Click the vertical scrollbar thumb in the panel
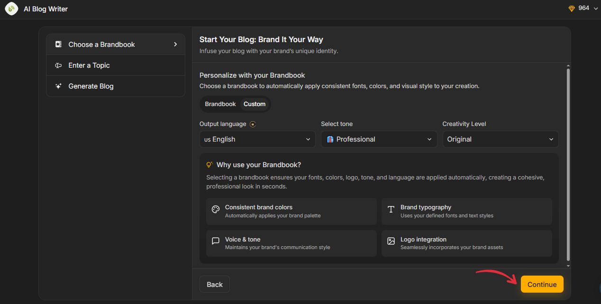Screen dimensions: 601x304 (568, 164)
